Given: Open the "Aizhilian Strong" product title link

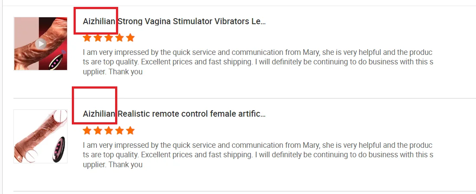Looking at the screenshot, I should pyautogui.click(x=174, y=22).
